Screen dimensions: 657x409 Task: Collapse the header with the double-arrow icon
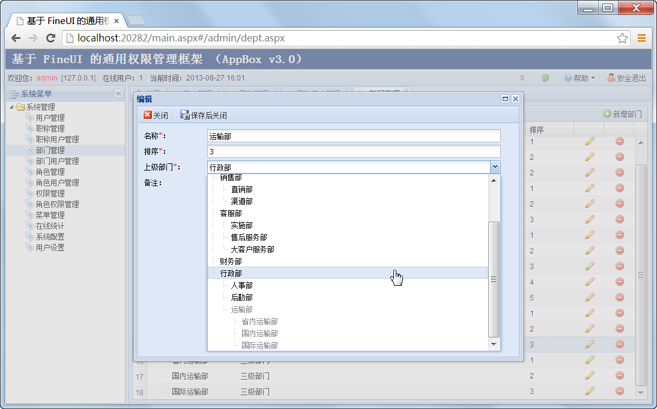pos(522,78)
